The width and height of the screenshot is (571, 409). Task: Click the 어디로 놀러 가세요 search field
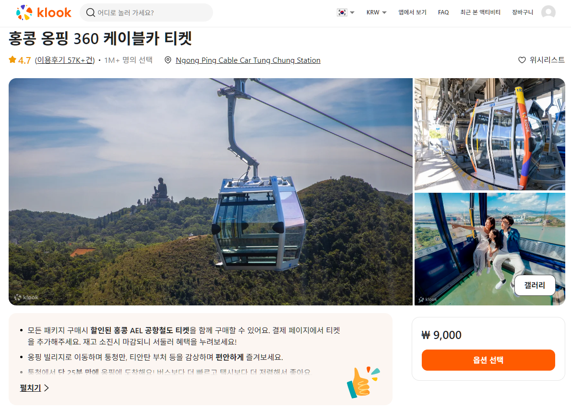[146, 13]
